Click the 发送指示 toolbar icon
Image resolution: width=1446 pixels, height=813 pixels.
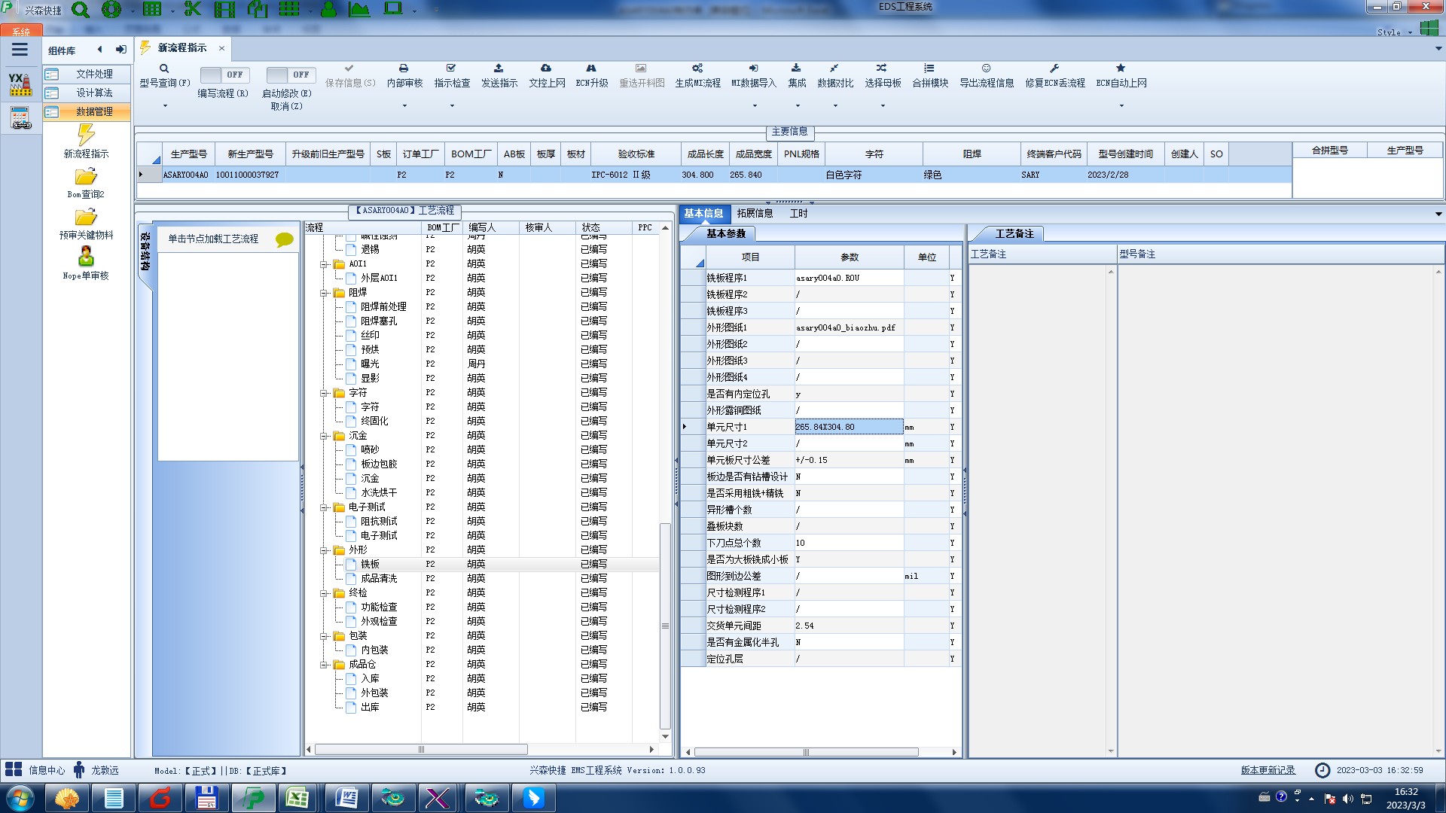pos(499,69)
